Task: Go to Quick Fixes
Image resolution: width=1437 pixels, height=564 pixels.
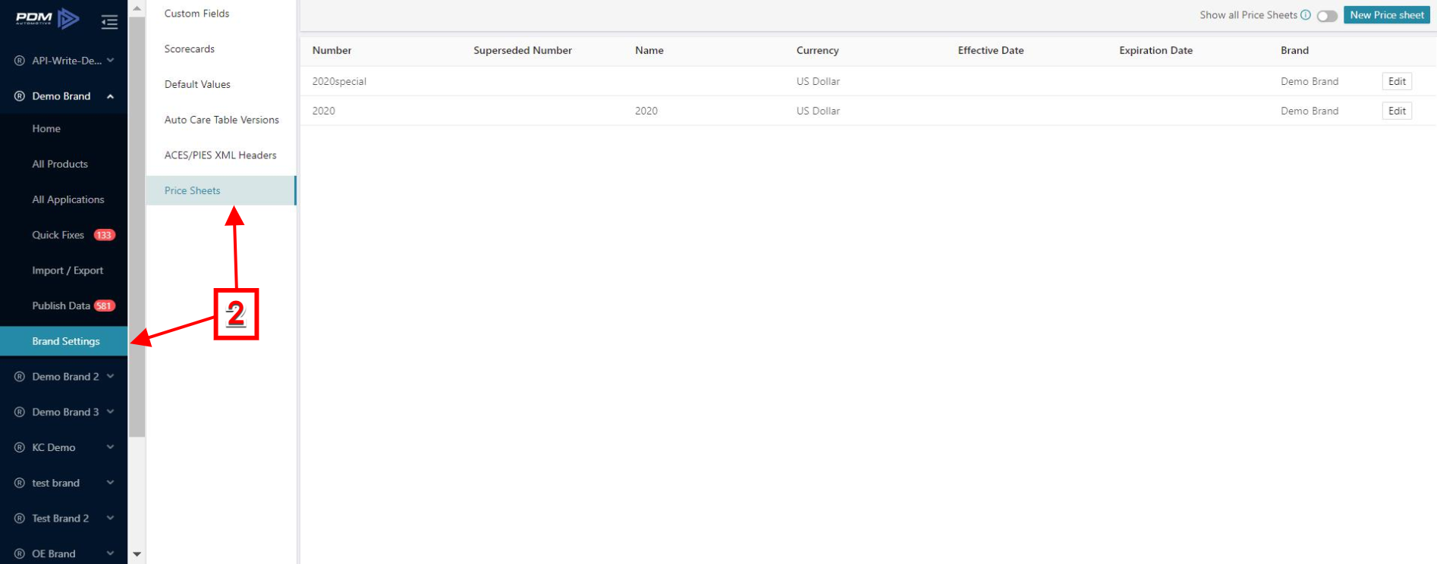Action: 58,235
